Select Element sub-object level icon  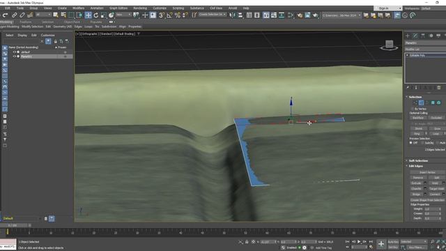(x=439, y=102)
